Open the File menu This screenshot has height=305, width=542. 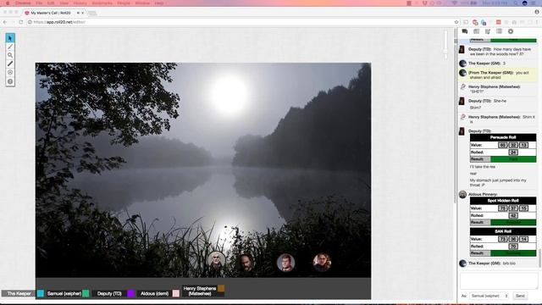[39, 3]
